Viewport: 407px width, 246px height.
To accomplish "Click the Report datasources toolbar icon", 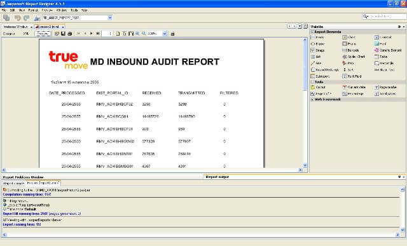I will pyautogui.click(x=37, y=18).
